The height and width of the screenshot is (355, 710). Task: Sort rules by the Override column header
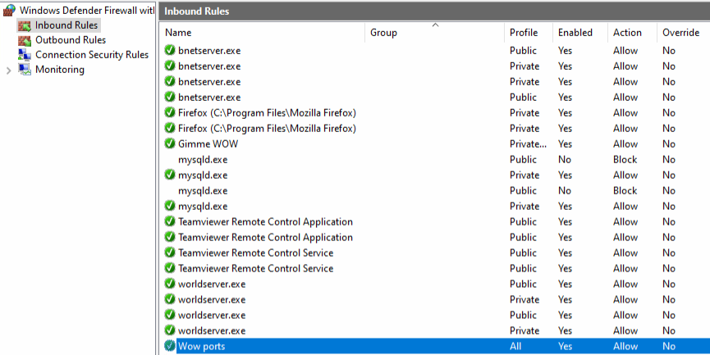680,33
